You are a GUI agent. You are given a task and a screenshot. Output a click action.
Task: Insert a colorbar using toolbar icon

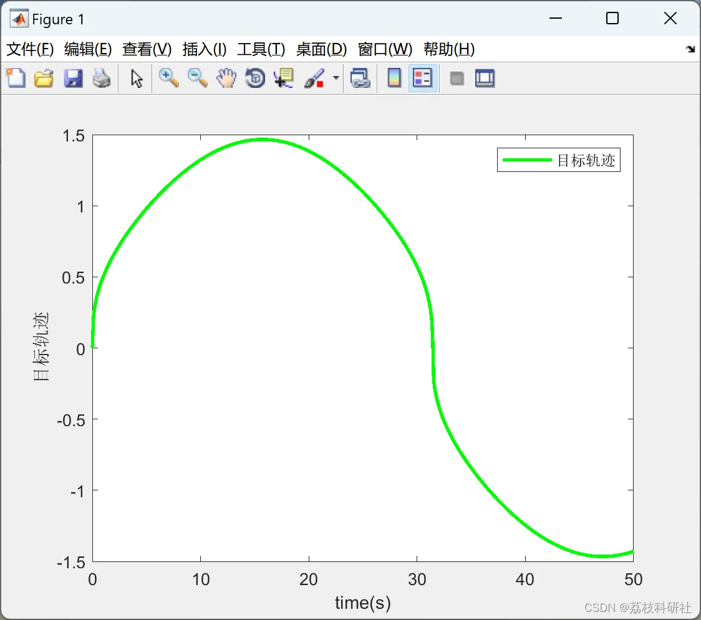point(394,78)
